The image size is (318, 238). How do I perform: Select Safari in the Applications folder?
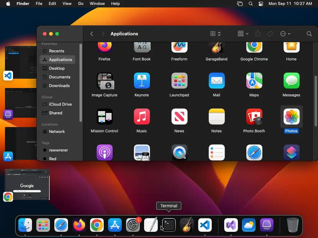pos(254,152)
